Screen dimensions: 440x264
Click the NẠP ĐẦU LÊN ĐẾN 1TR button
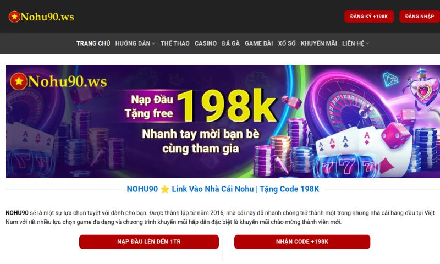pos(149,241)
